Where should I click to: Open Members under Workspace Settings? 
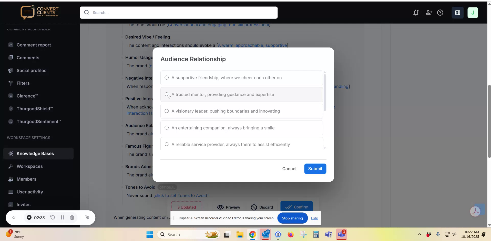27,179
